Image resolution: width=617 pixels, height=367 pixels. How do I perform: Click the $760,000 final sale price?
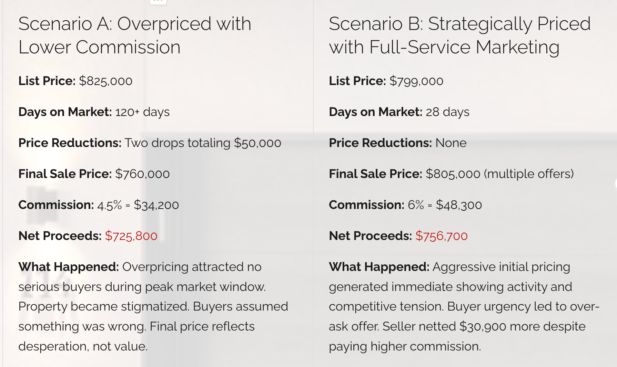click(142, 174)
